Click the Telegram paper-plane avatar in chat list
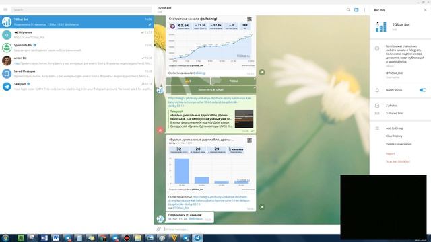Viewport: 431px width, 242px height. [x=7, y=87]
